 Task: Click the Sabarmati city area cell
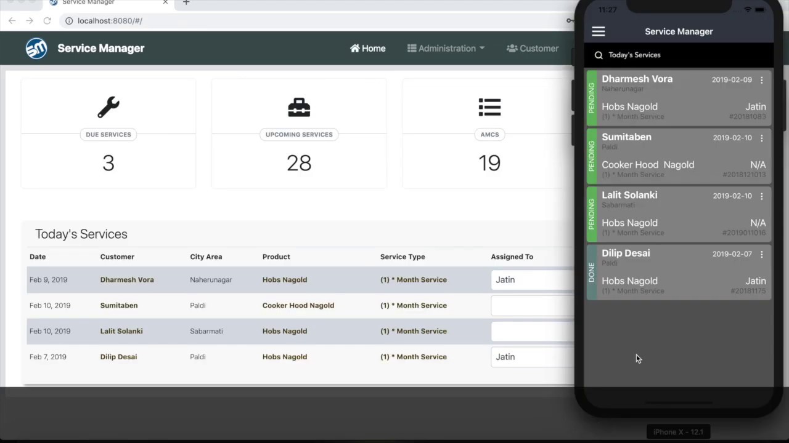tap(206, 331)
